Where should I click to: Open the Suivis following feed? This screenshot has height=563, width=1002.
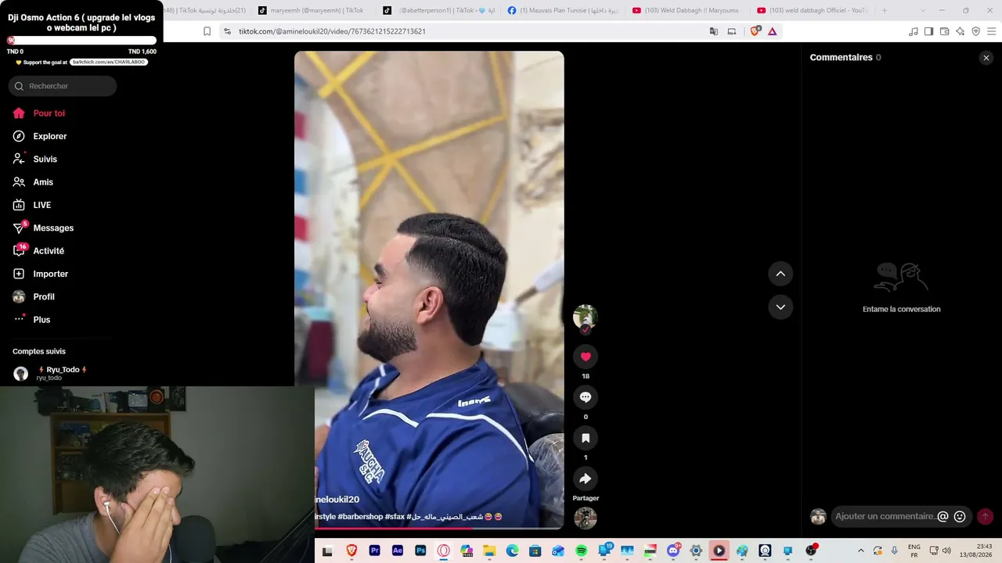35,159
